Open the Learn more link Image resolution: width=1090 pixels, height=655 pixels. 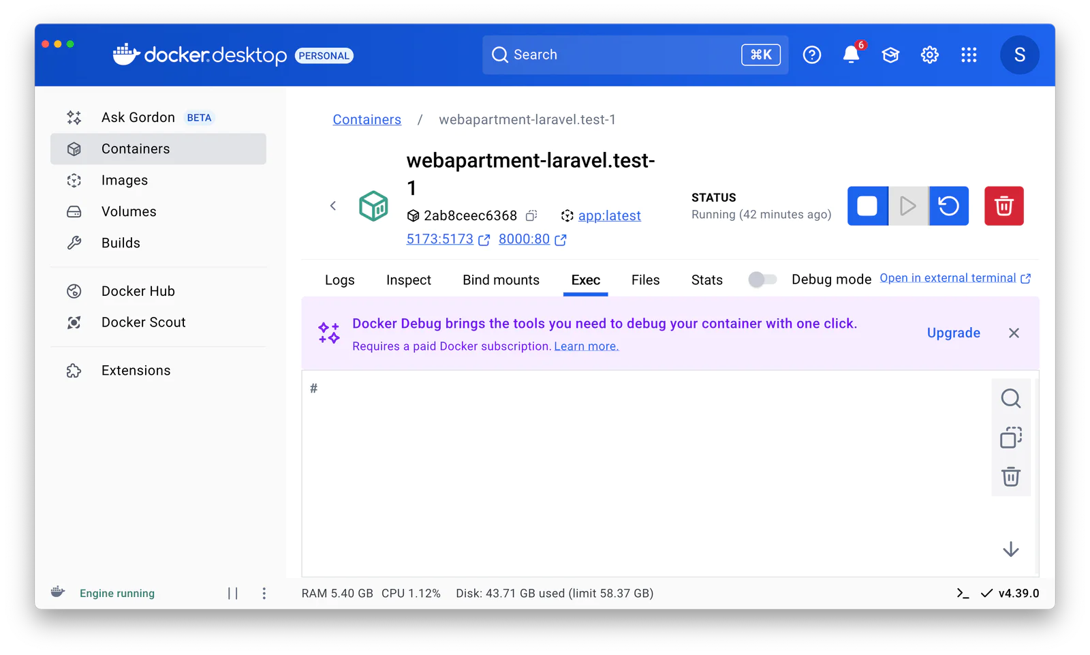pos(587,346)
